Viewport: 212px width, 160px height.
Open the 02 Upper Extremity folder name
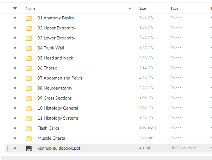[56, 28]
